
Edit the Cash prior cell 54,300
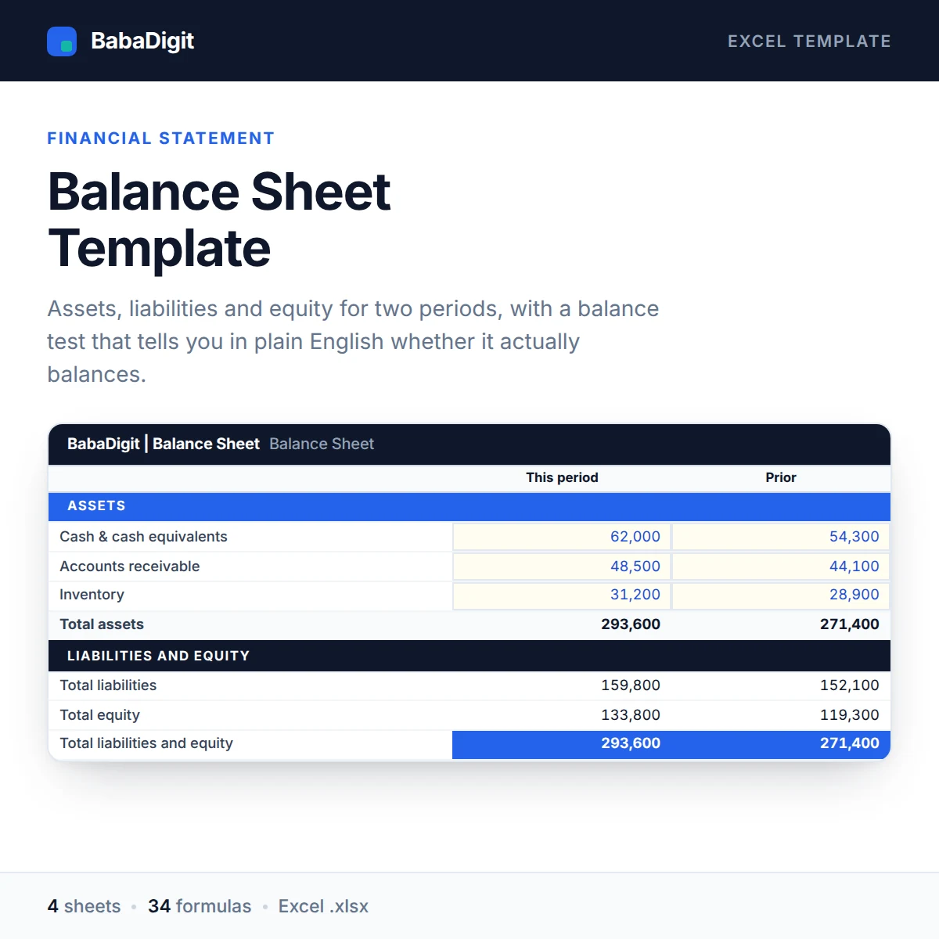tap(781, 537)
